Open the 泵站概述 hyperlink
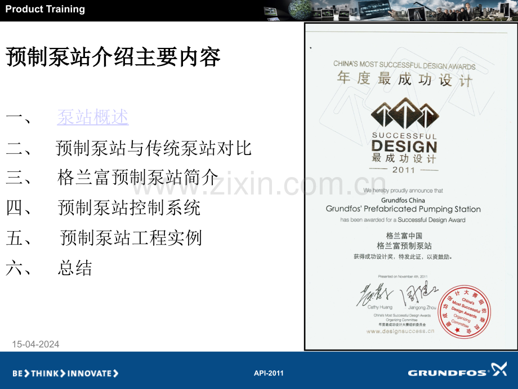 pyautogui.click(x=93, y=117)
